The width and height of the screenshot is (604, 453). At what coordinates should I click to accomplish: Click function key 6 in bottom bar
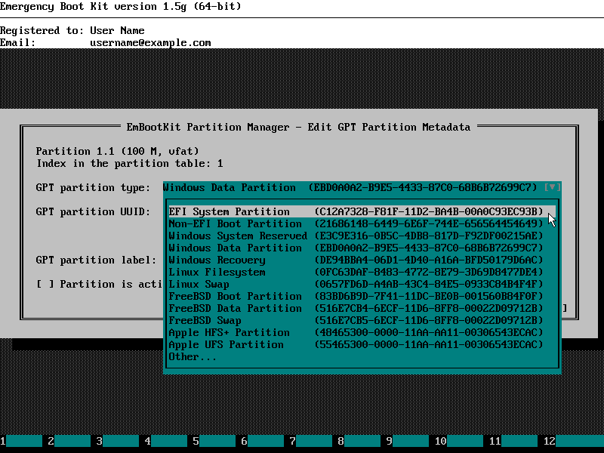(263, 441)
